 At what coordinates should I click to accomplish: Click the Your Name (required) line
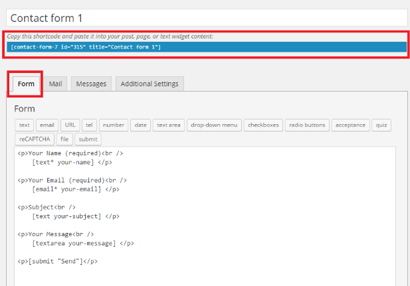[x=70, y=153]
